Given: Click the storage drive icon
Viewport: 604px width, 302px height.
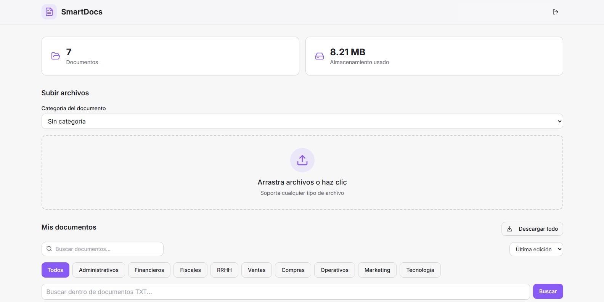Looking at the screenshot, I should 320,56.
